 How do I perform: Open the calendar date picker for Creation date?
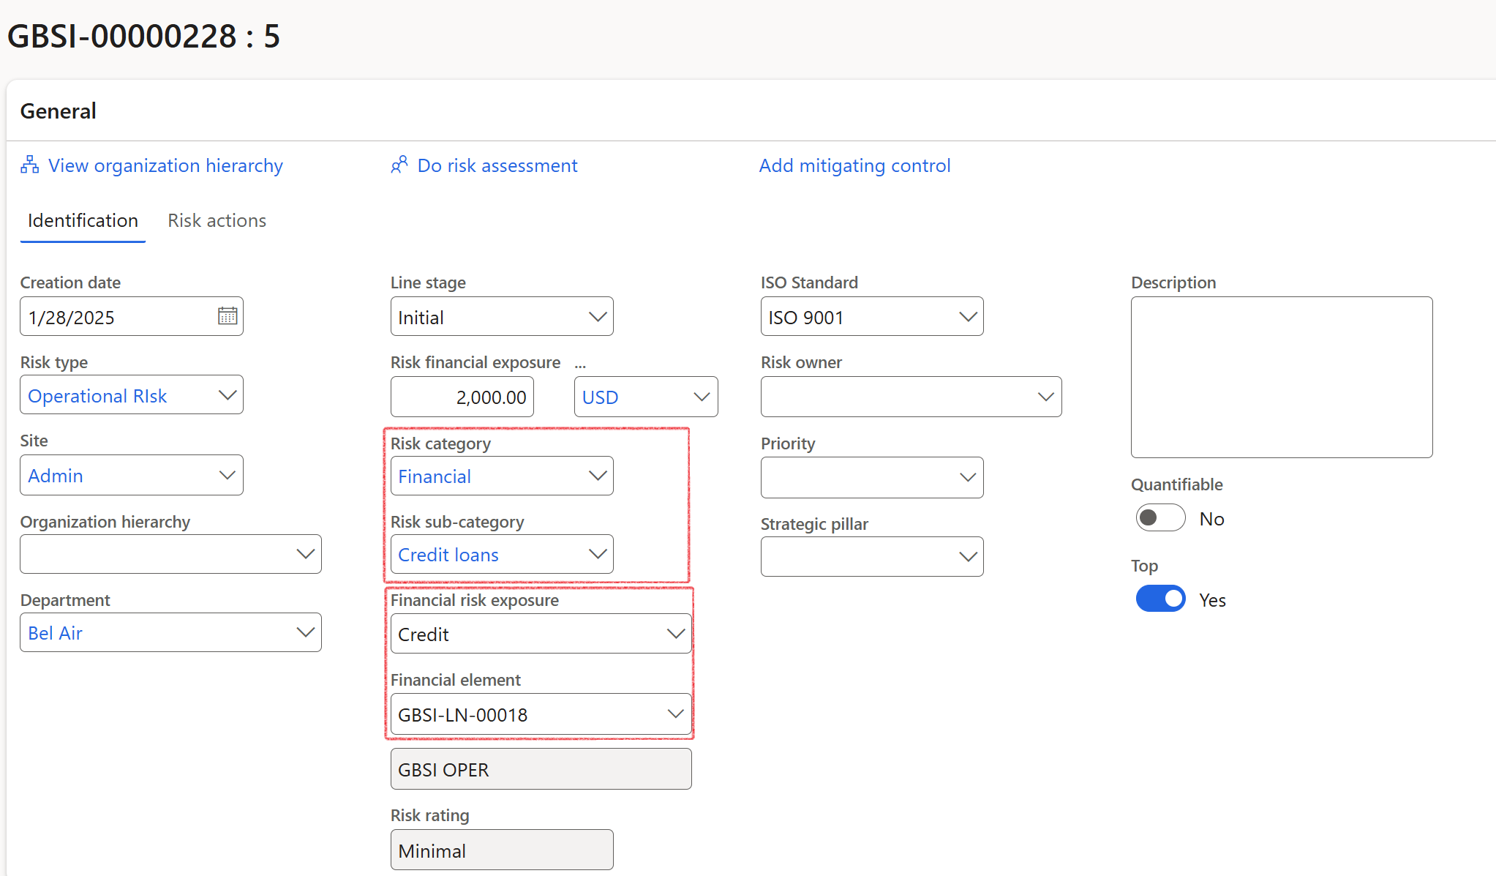[x=228, y=315]
